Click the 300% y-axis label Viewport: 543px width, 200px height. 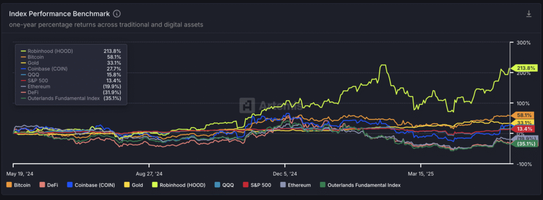pyautogui.click(x=523, y=43)
